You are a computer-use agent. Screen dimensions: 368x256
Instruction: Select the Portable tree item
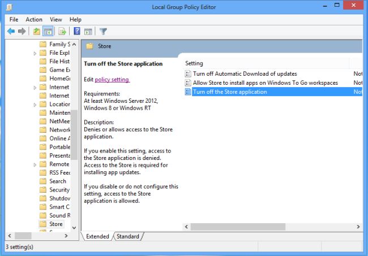click(x=59, y=147)
